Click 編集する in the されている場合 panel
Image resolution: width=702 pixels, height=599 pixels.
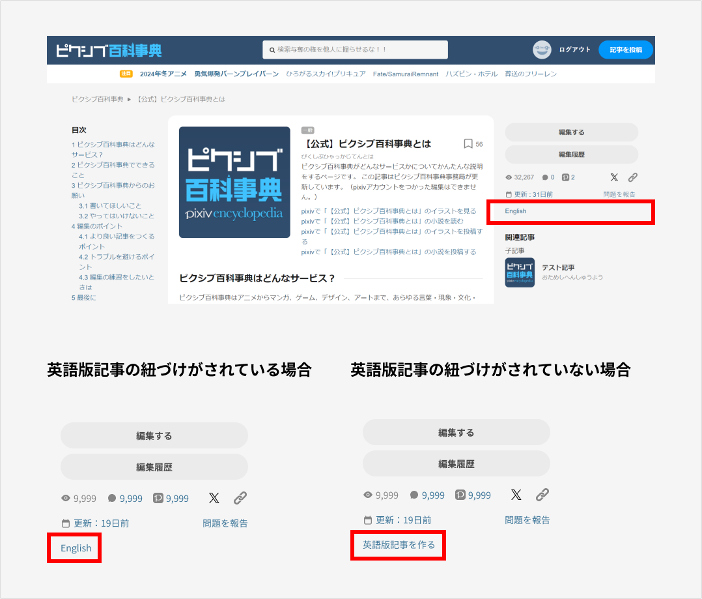[x=154, y=435]
